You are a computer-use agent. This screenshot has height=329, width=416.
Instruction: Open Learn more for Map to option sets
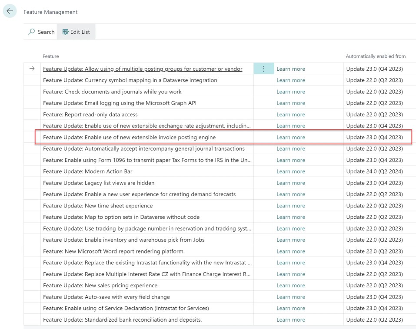(x=291, y=217)
